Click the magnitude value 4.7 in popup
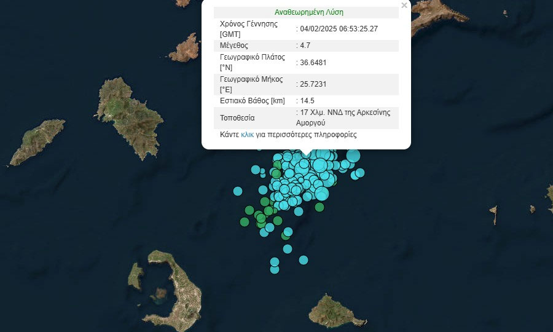The height and width of the screenshot is (332, 553). 304,45
